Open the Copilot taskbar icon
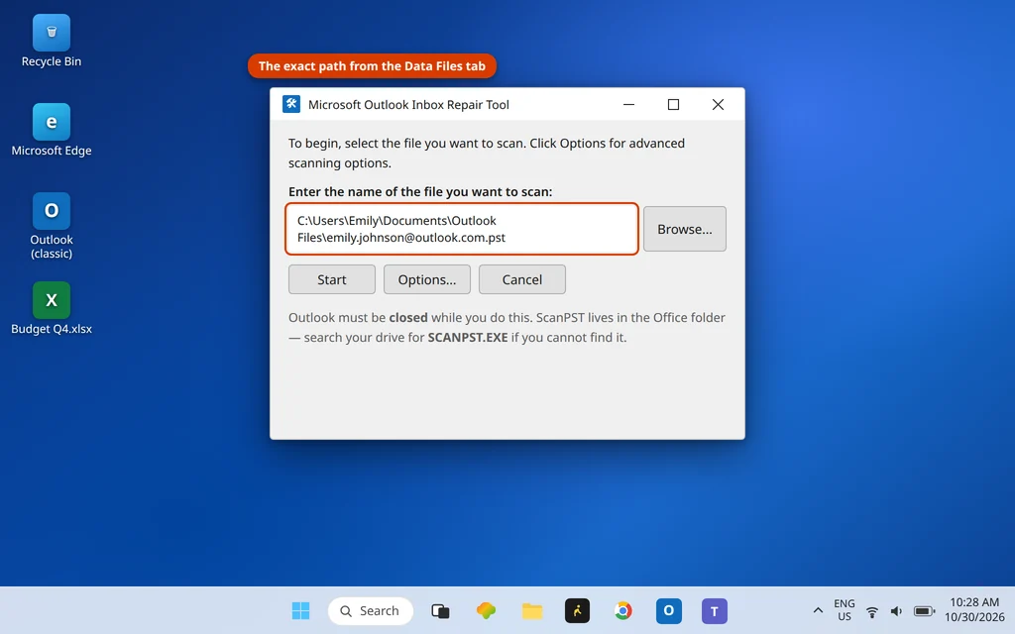1015x634 pixels. (486, 610)
